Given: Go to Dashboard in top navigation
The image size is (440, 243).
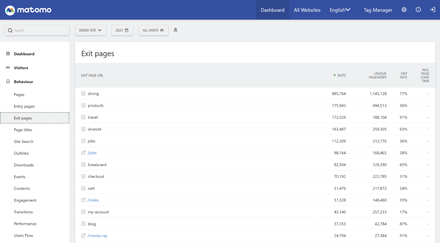Looking at the screenshot, I should click(272, 10).
